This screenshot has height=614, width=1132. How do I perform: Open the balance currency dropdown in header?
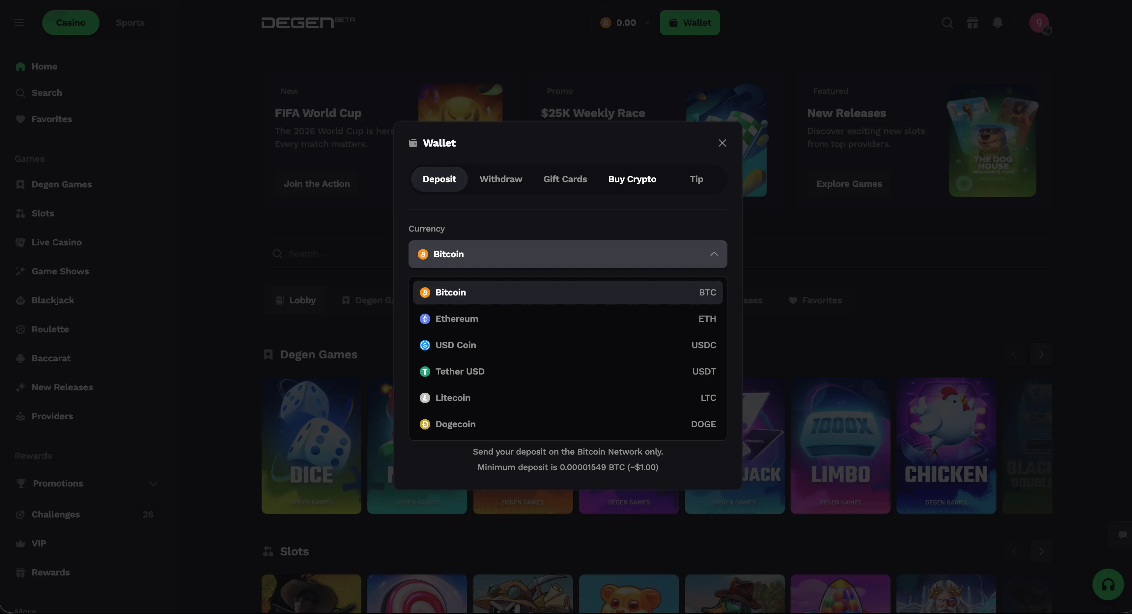click(624, 22)
